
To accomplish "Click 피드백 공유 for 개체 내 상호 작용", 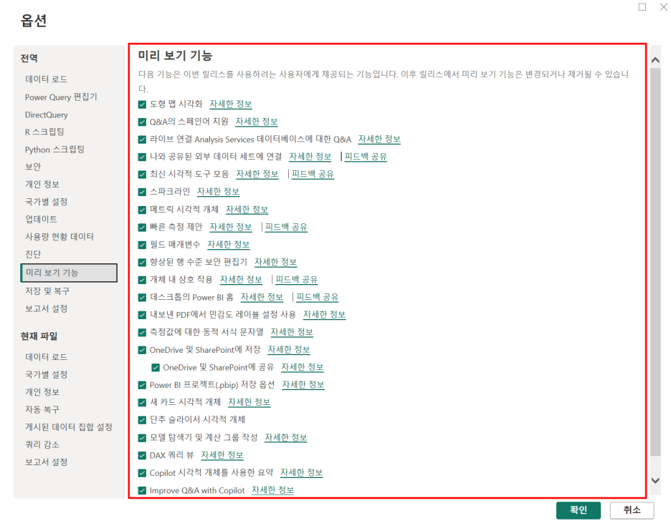I will 297,280.
